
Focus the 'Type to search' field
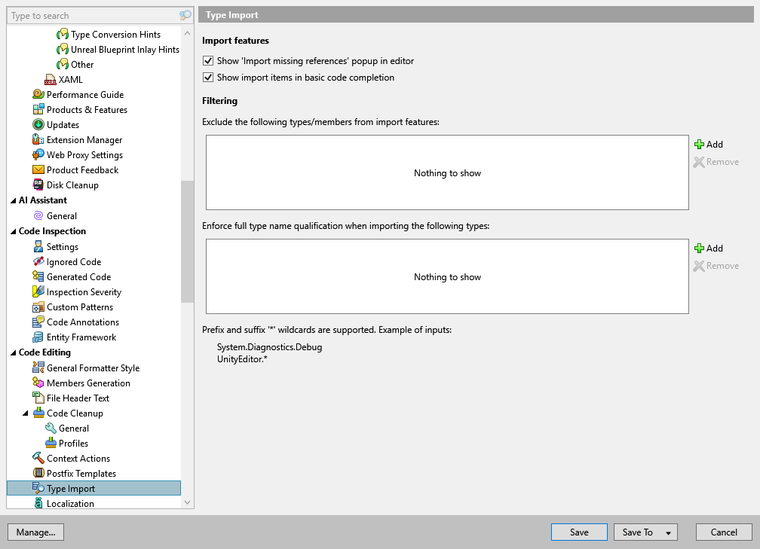94,16
